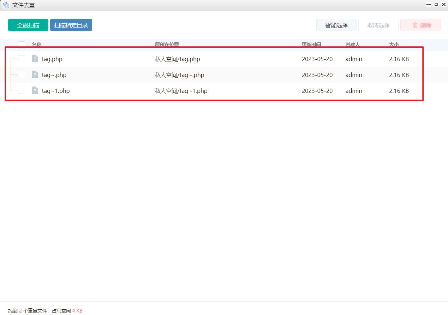Sort by the 更新时间 column header
The image size is (448, 315).
tap(311, 44)
